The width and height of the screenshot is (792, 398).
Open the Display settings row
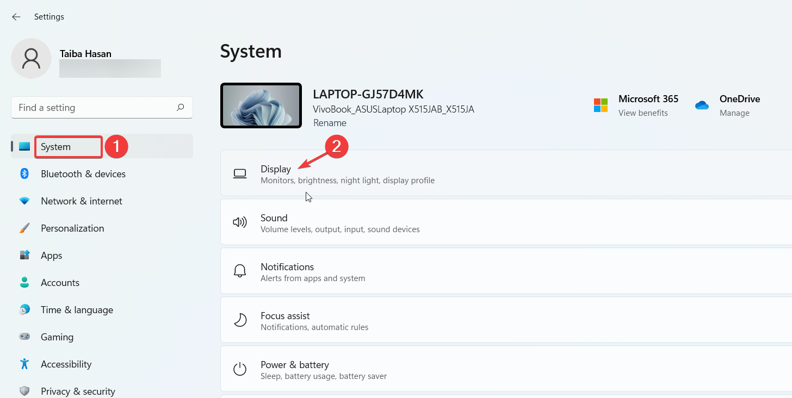pos(506,173)
